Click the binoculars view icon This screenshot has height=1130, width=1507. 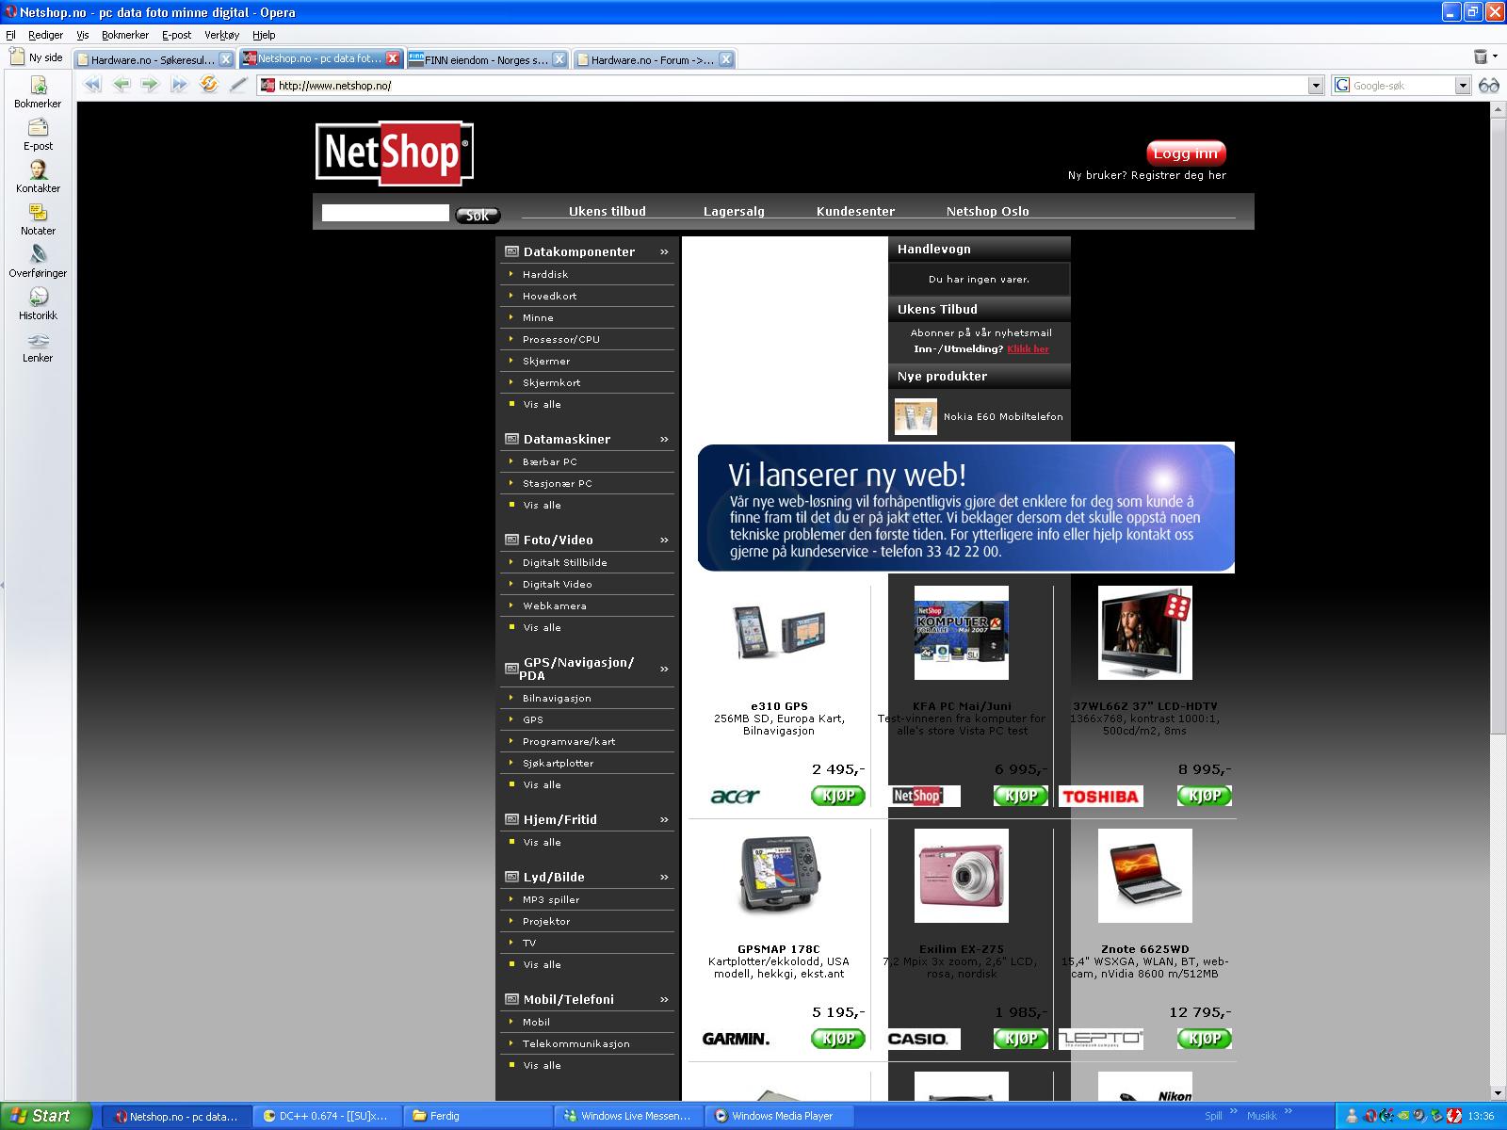(x=1488, y=86)
